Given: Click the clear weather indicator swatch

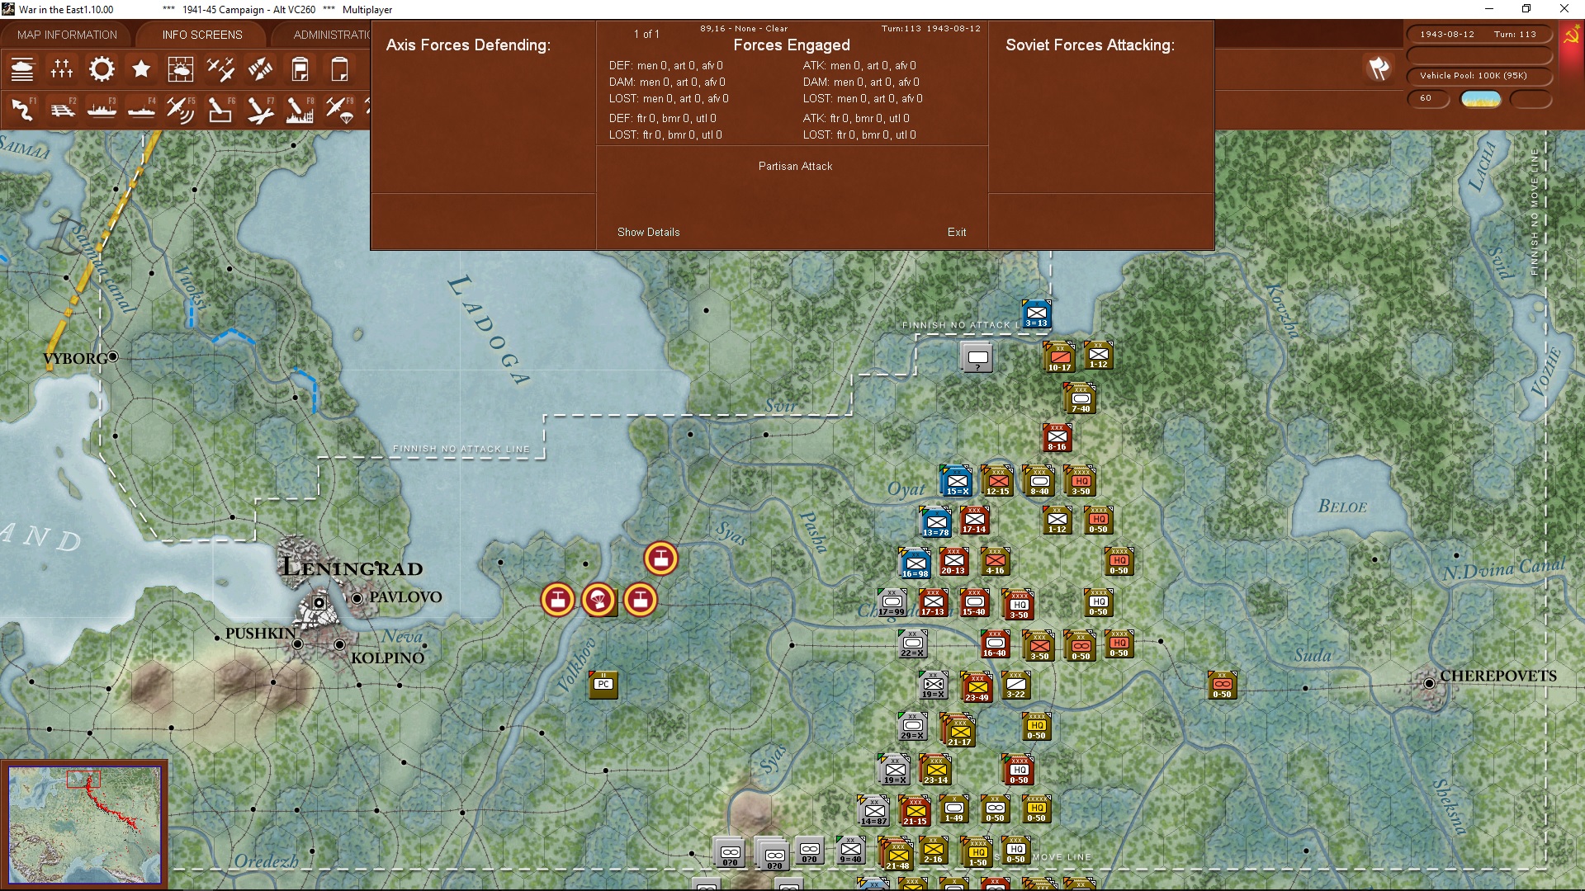Looking at the screenshot, I should coord(1480,99).
